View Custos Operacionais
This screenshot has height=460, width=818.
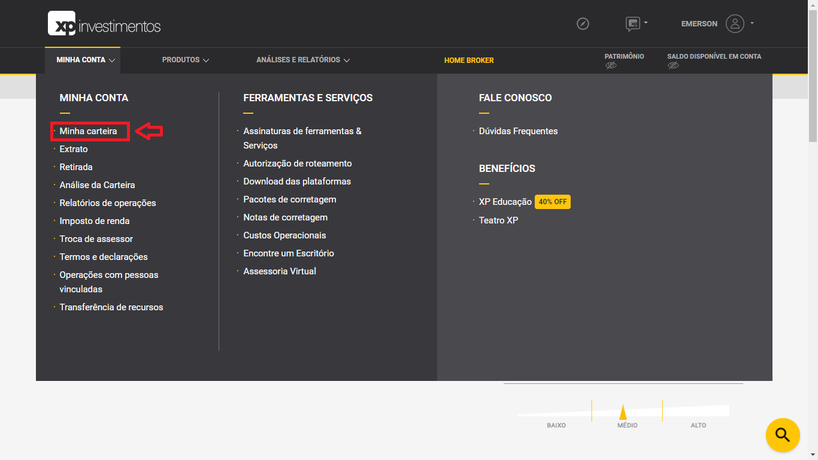click(x=284, y=235)
